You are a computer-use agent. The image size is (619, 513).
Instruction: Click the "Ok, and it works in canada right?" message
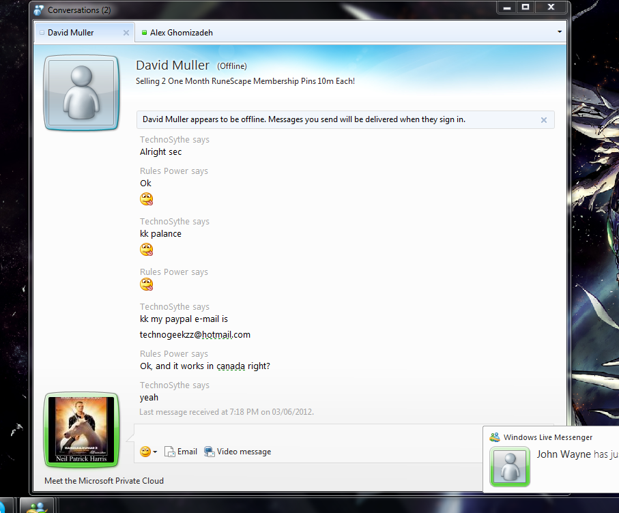[205, 366]
